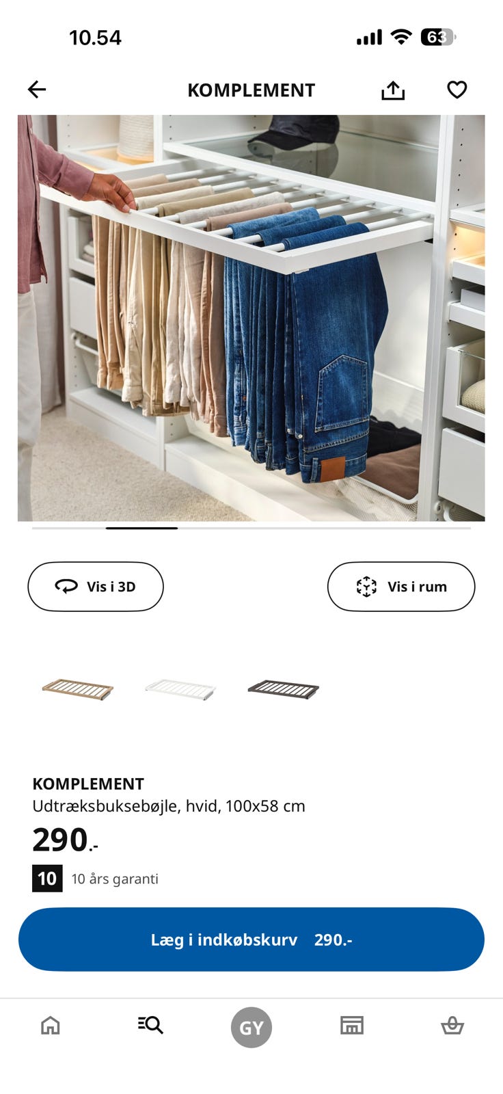Select the white variant swatch
This screenshot has width=503, height=1094.
pos(180,689)
